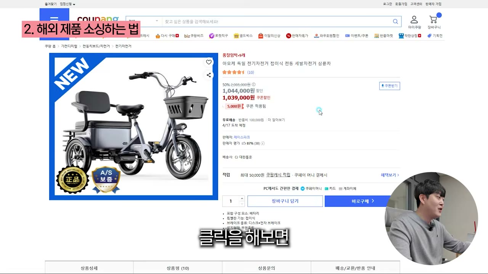This screenshot has height=274, width=488.
Task: Go to 쿠팡 홈 breadcrumb
Action: click(x=50, y=46)
